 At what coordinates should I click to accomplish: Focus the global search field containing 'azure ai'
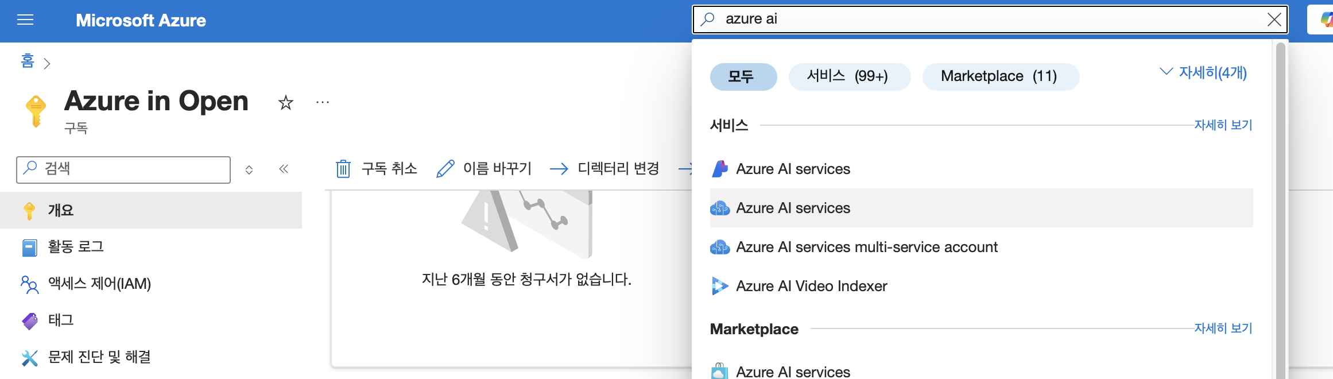990,20
